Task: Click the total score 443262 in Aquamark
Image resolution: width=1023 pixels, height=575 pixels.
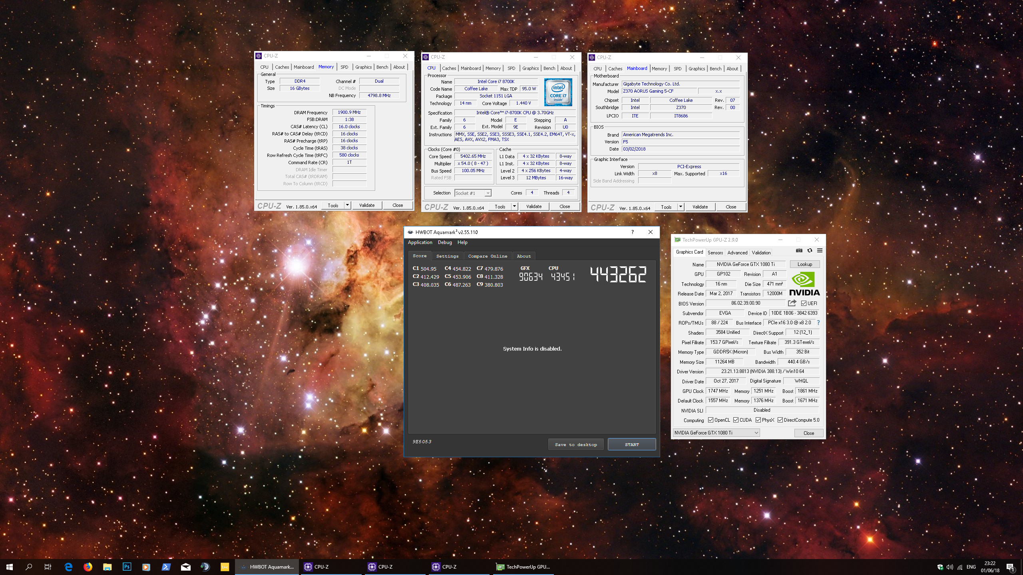Action: (618, 274)
